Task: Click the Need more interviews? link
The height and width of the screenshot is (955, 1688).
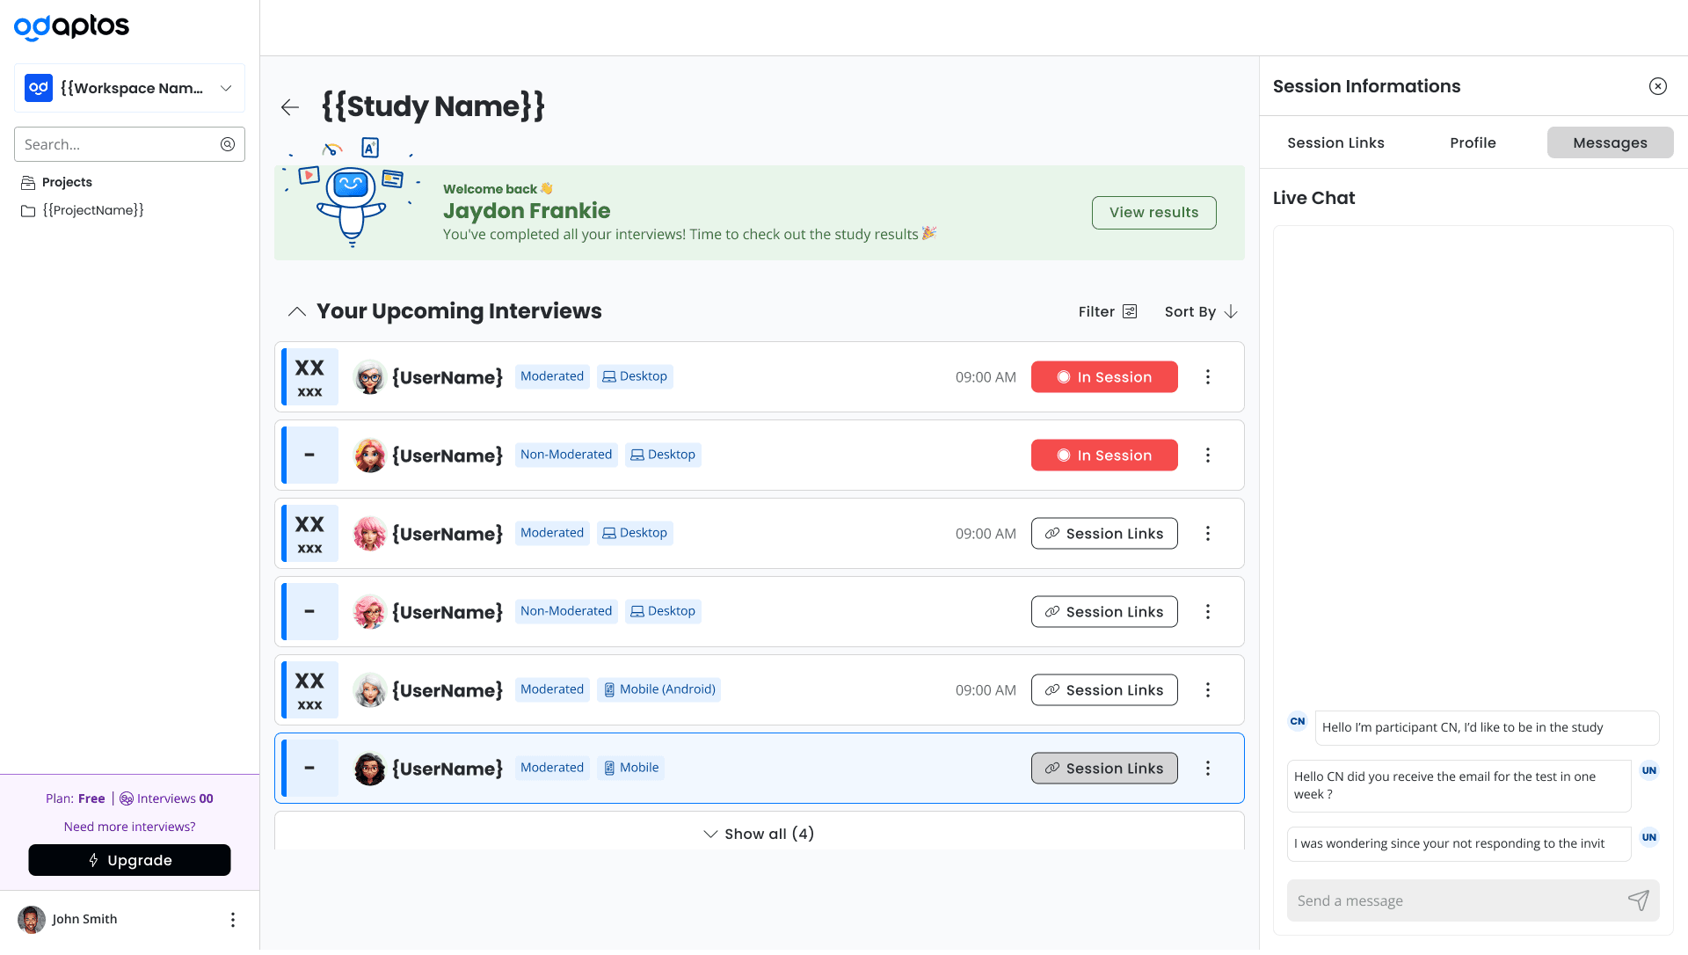Action: pos(129,827)
